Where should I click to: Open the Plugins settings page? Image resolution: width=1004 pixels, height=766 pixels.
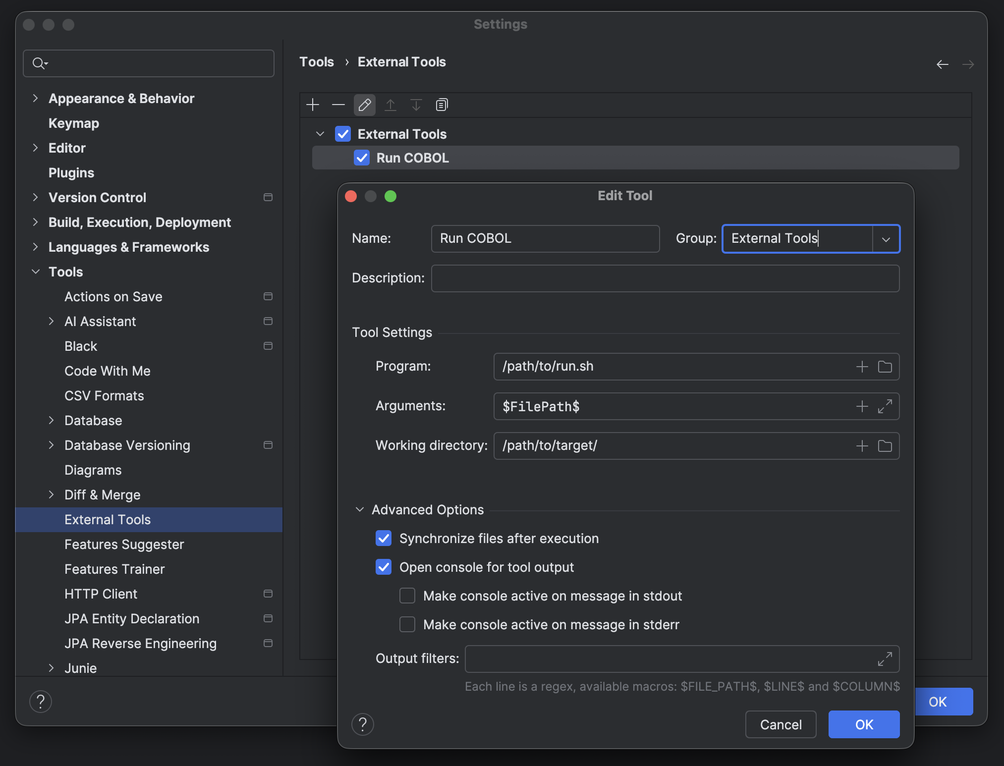coord(71,172)
